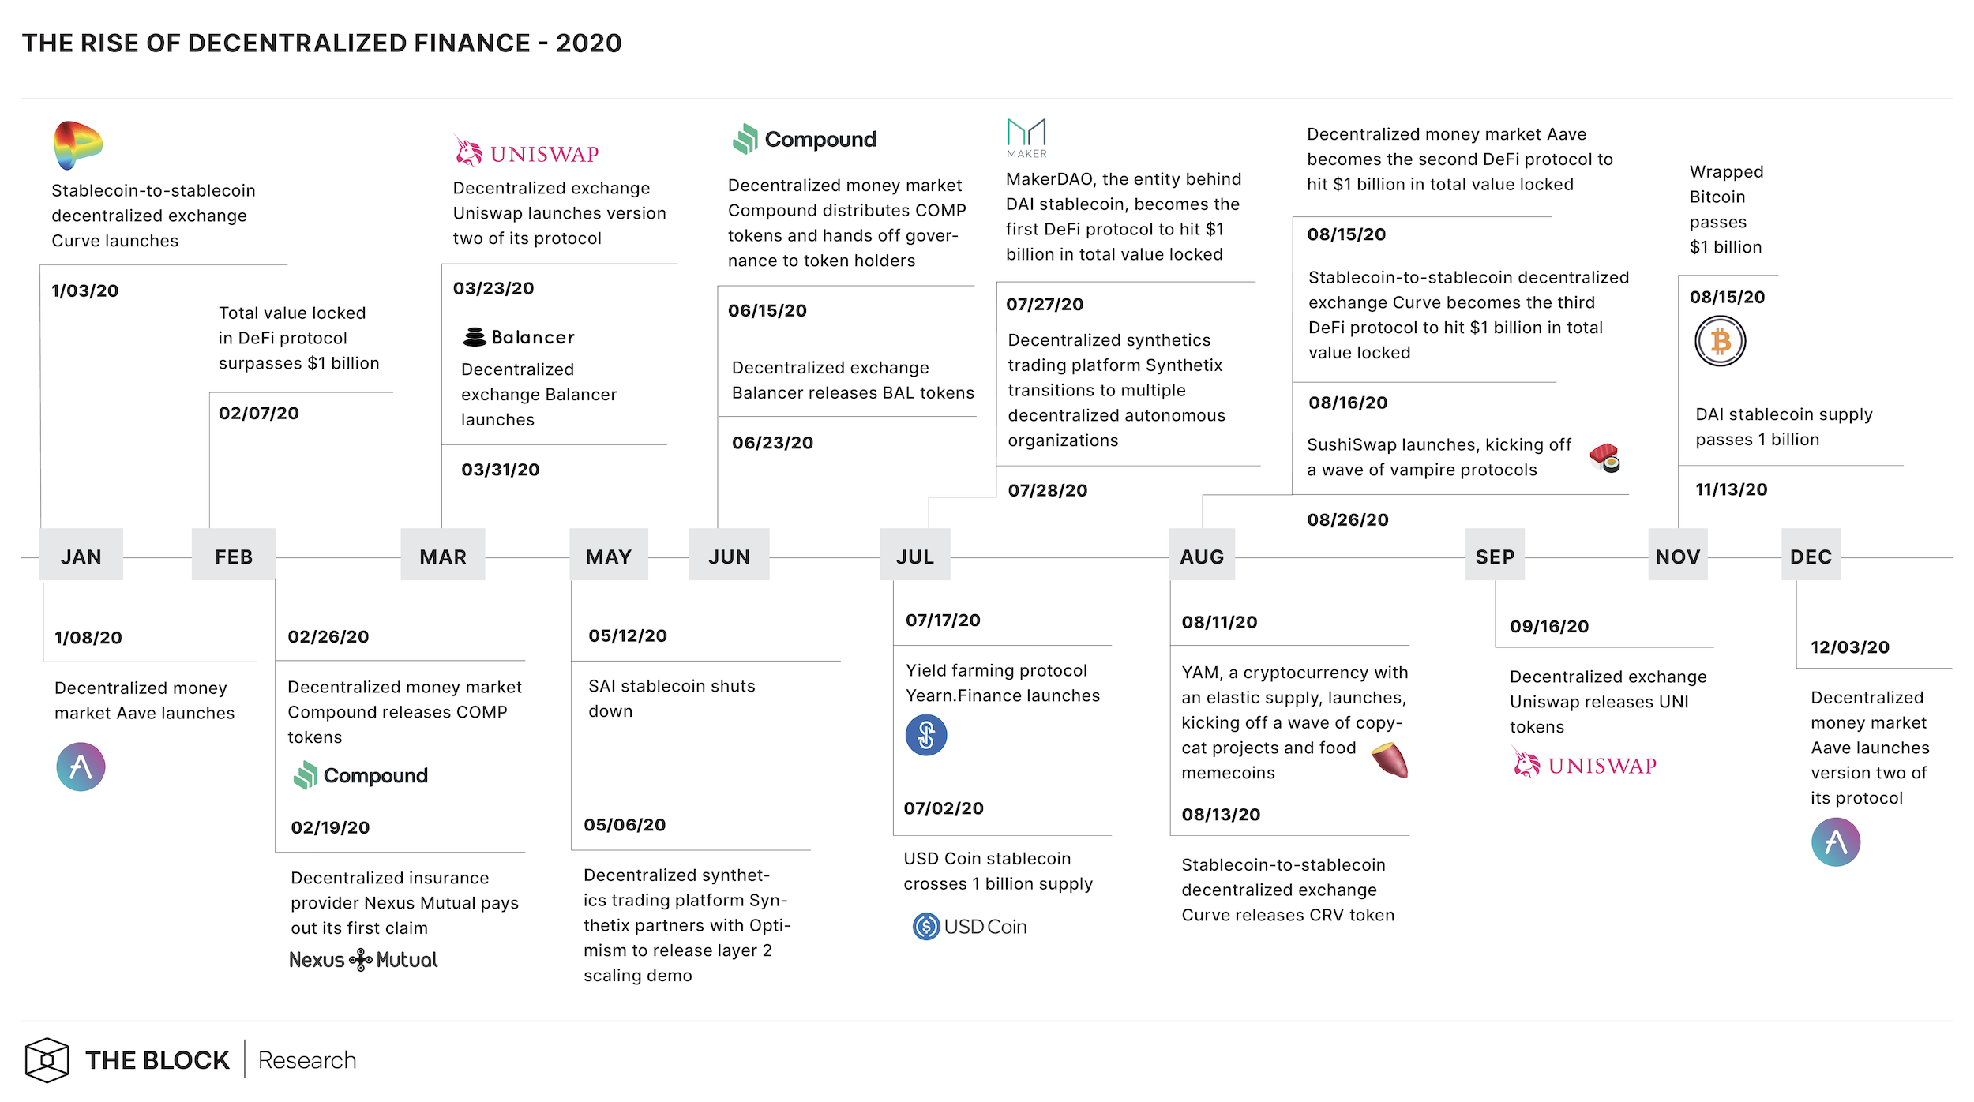Screen dimensions: 1974x1102
Task: Click the Balancer logo with stacked stones
Action: coord(518,337)
